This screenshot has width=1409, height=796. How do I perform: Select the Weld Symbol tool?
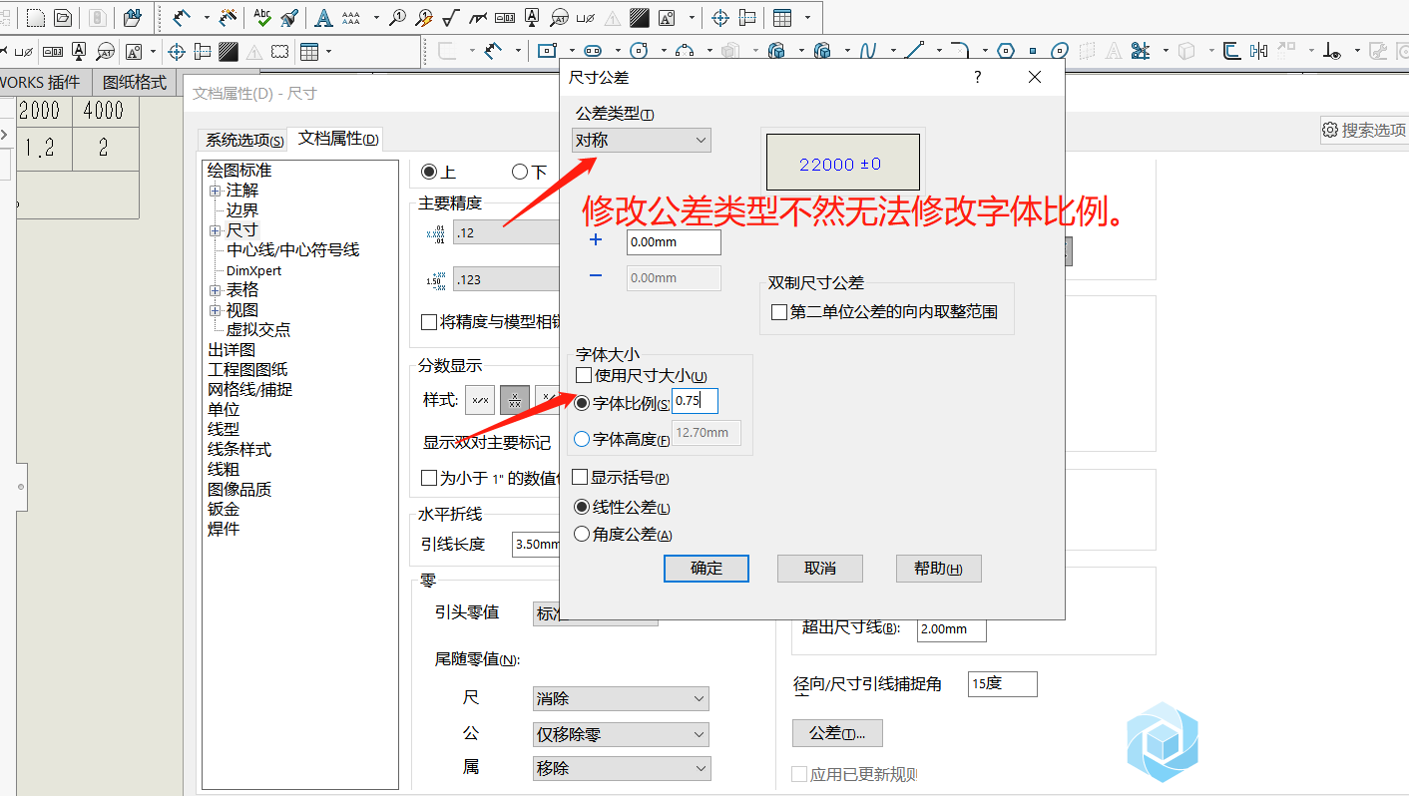(x=478, y=18)
